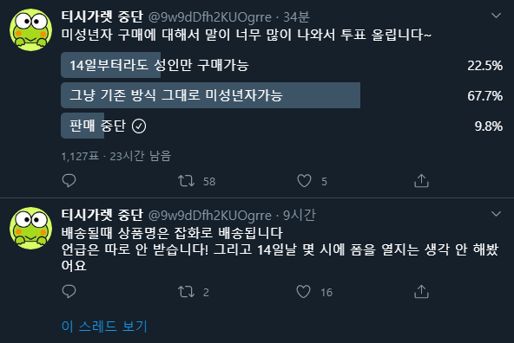Retweet the poll tweet with 58 retweets

186,181
